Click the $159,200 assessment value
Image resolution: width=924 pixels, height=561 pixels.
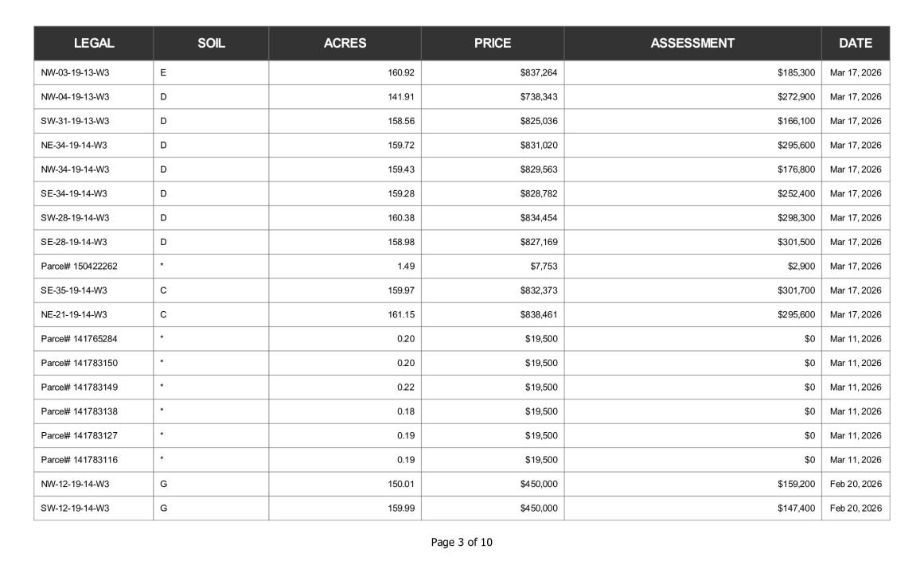click(796, 484)
